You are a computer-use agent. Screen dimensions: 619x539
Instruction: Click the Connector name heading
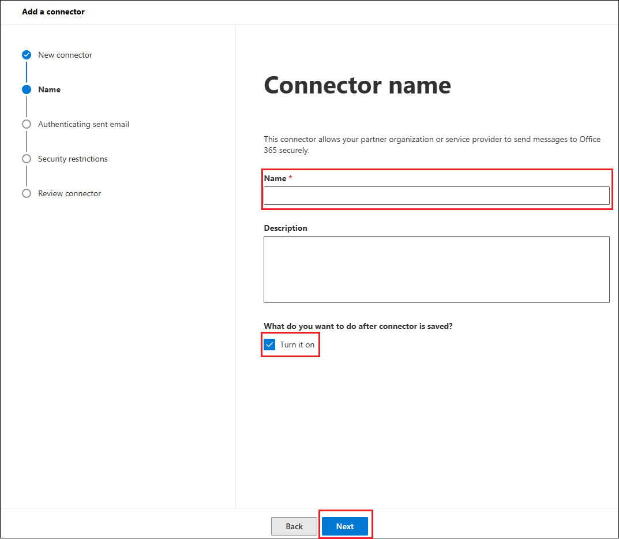click(x=357, y=85)
